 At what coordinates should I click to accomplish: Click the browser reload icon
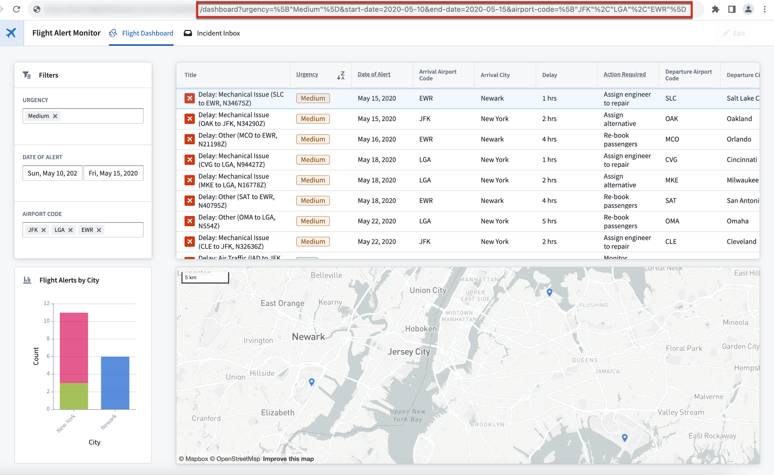pos(17,9)
